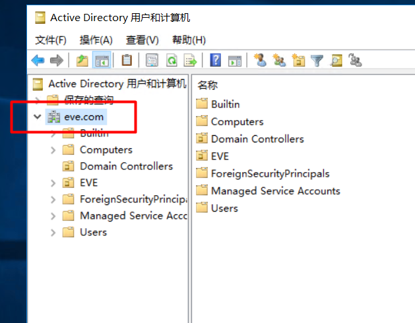Select EVE in the right pane list
This screenshot has width=415, height=323.
(220, 156)
